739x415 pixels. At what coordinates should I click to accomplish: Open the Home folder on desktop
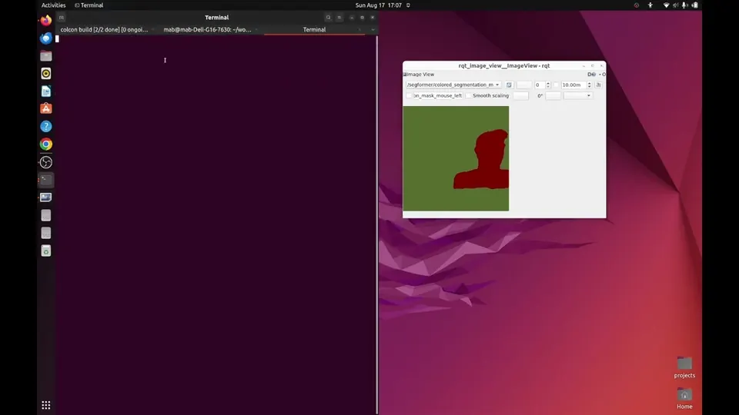click(x=684, y=399)
